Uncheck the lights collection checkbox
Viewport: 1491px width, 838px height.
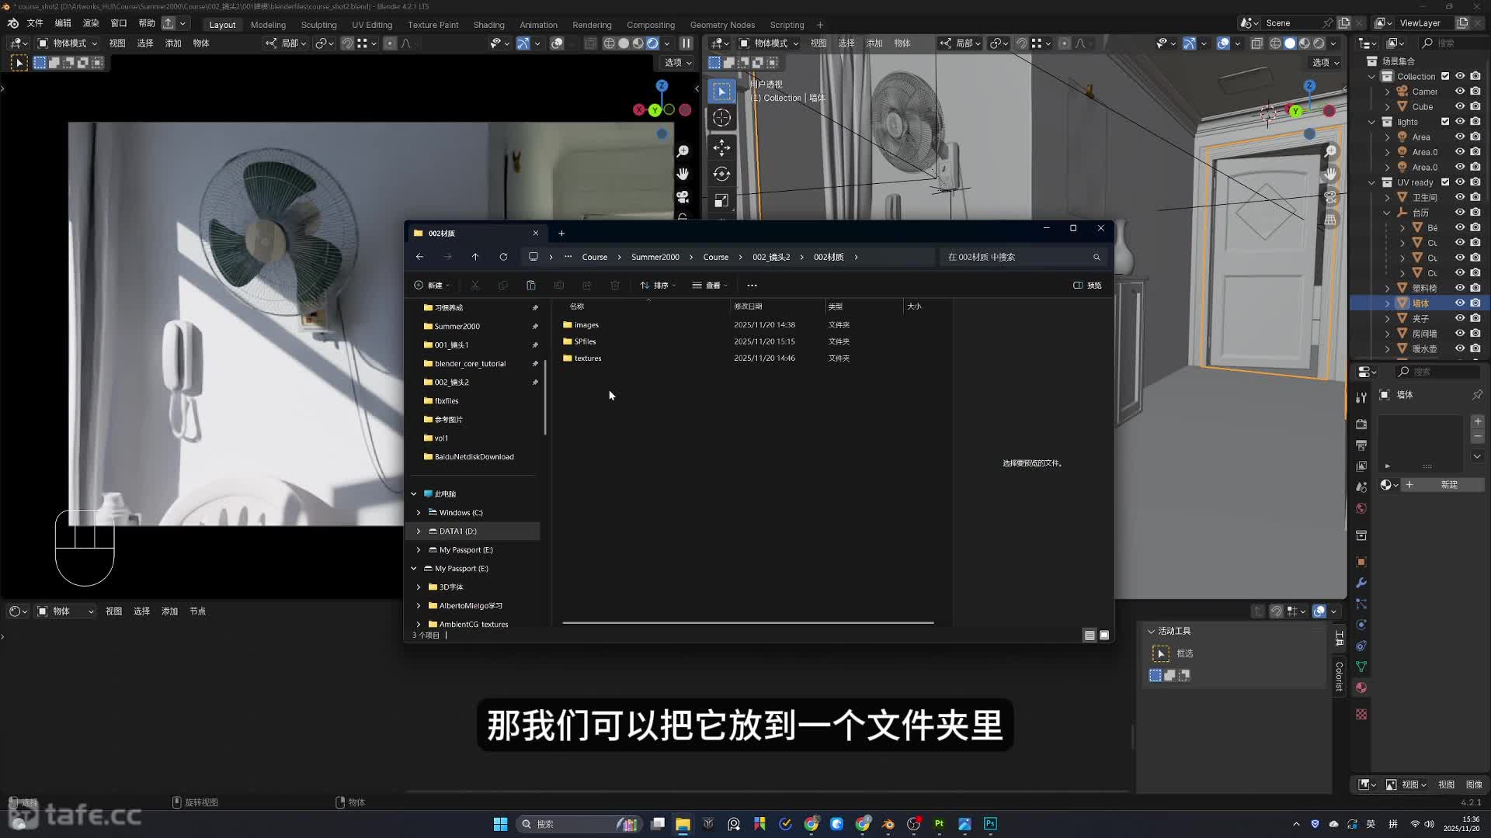1445,122
